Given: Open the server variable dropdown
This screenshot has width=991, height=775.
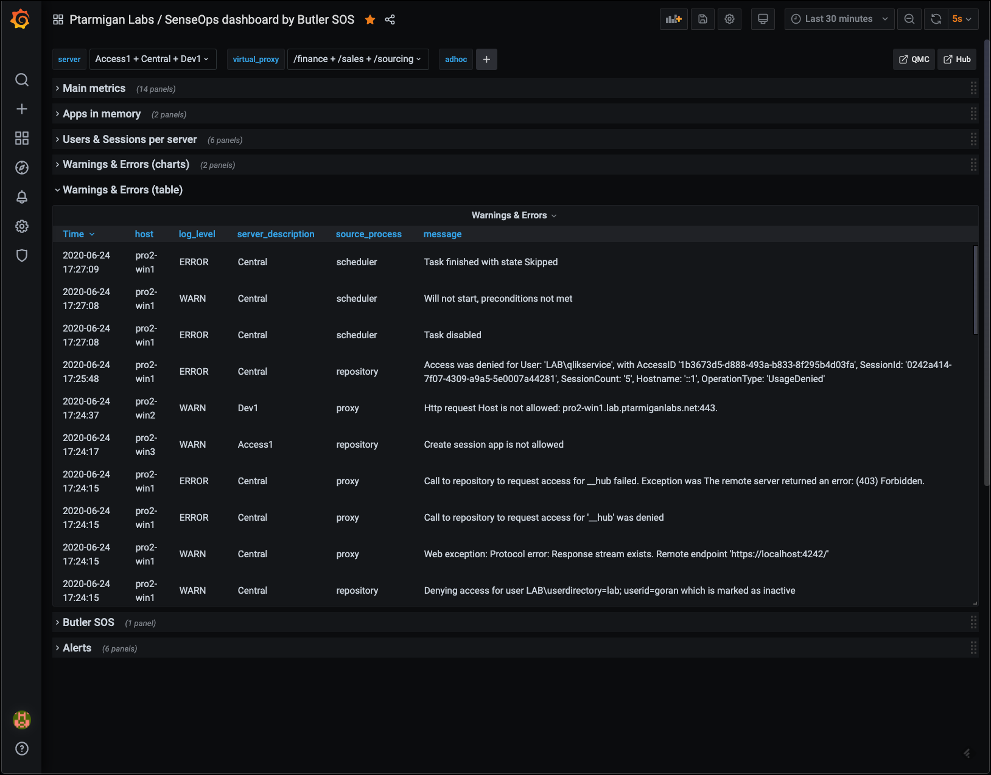Looking at the screenshot, I should [152, 60].
